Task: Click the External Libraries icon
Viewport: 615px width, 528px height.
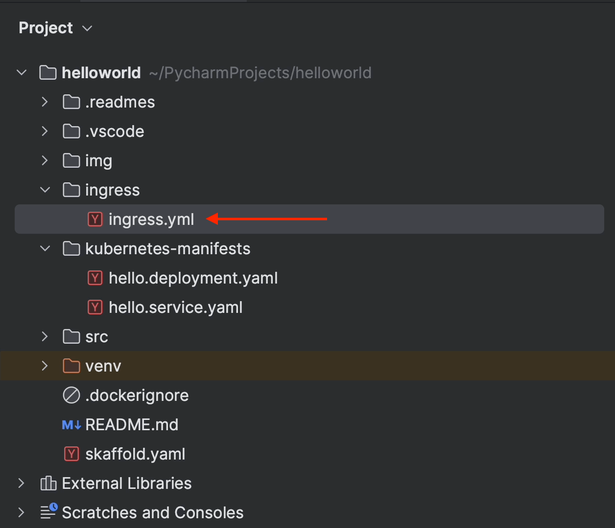Action: (48, 483)
